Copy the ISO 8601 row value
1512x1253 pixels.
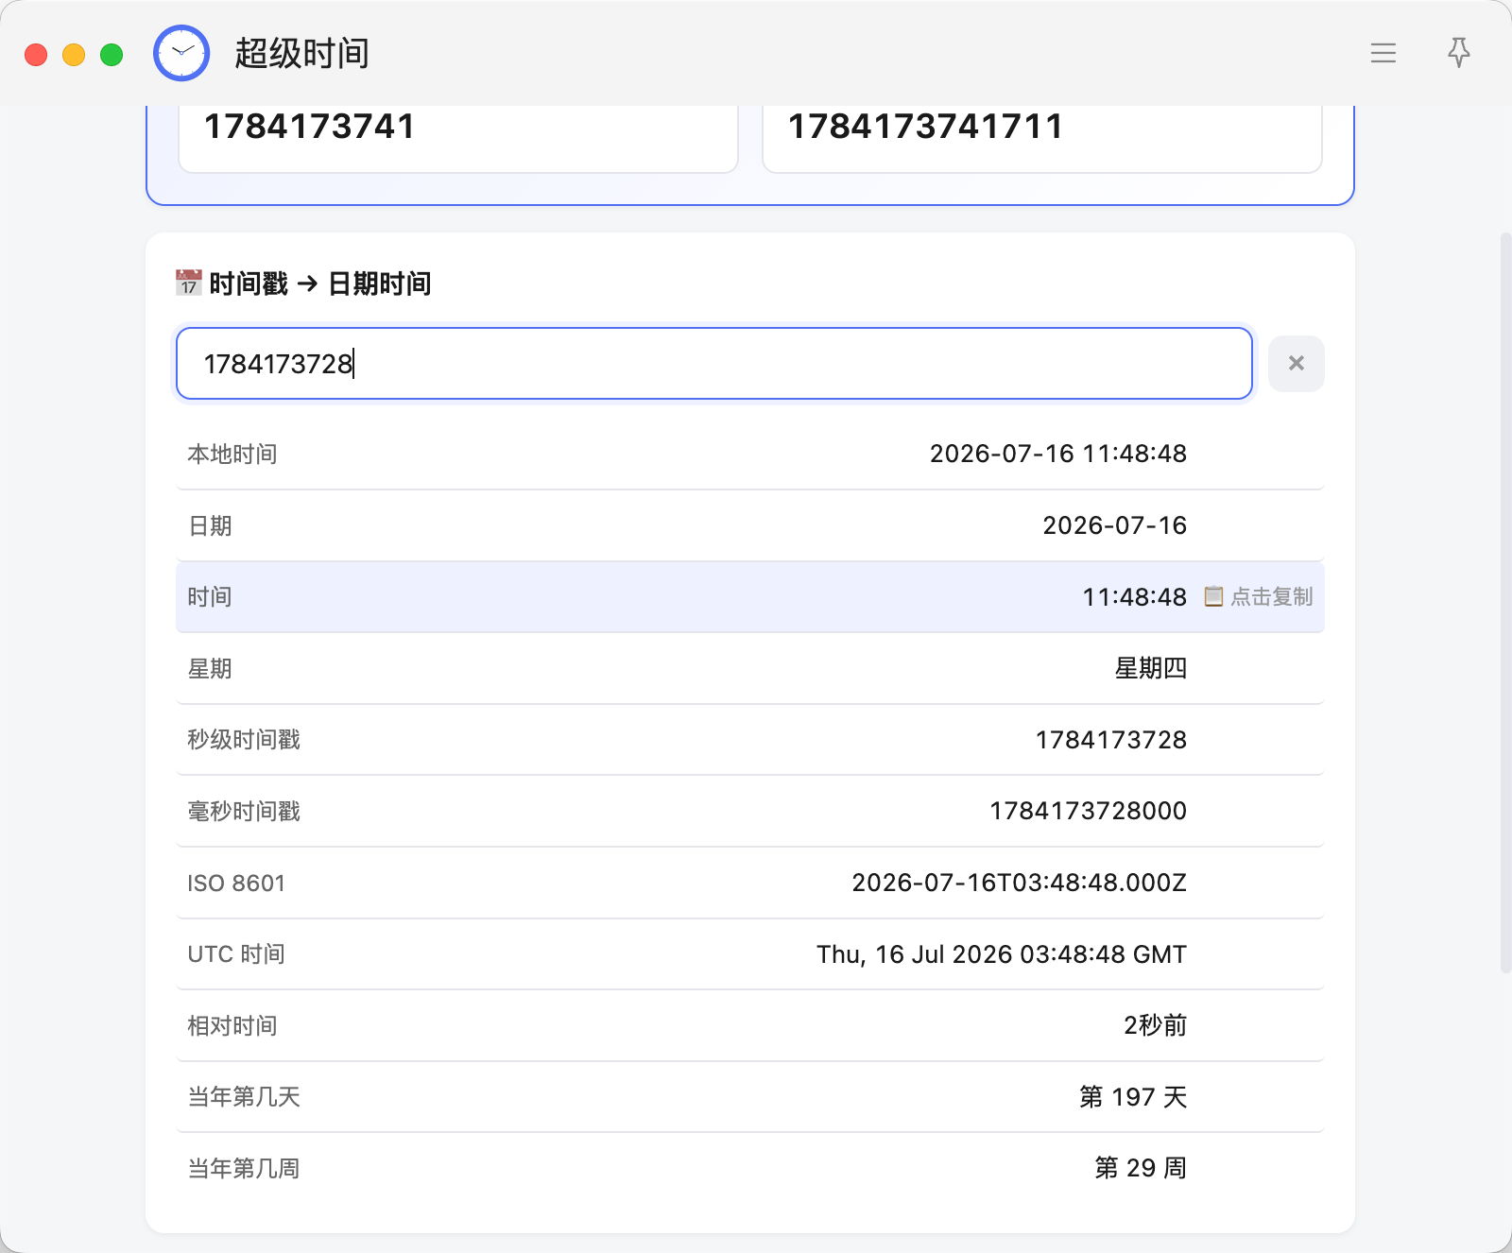[x=750, y=883]
